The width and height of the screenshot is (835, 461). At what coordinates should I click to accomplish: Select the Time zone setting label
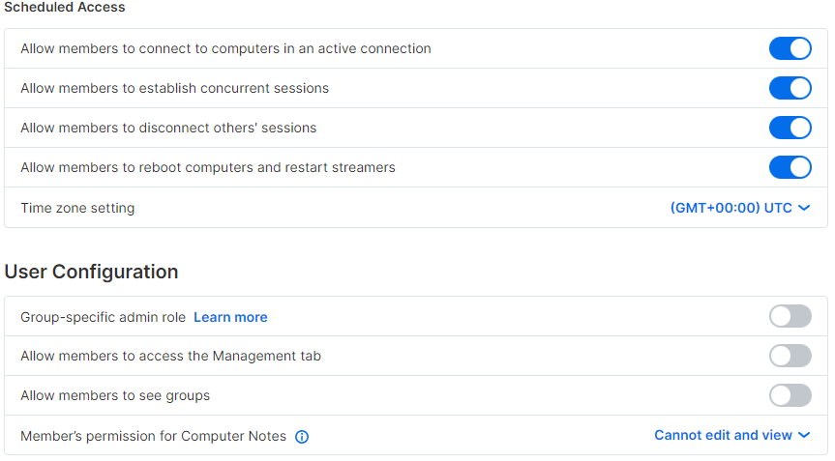tap(77, 208)
